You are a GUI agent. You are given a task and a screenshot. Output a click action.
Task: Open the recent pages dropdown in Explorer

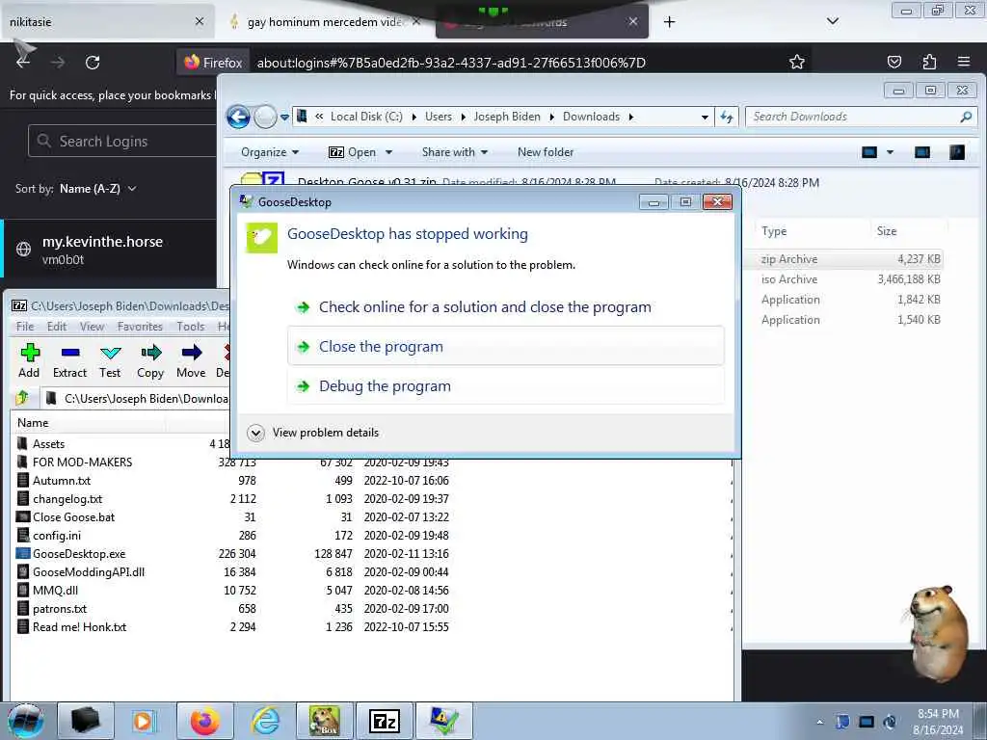click(284, 117)
